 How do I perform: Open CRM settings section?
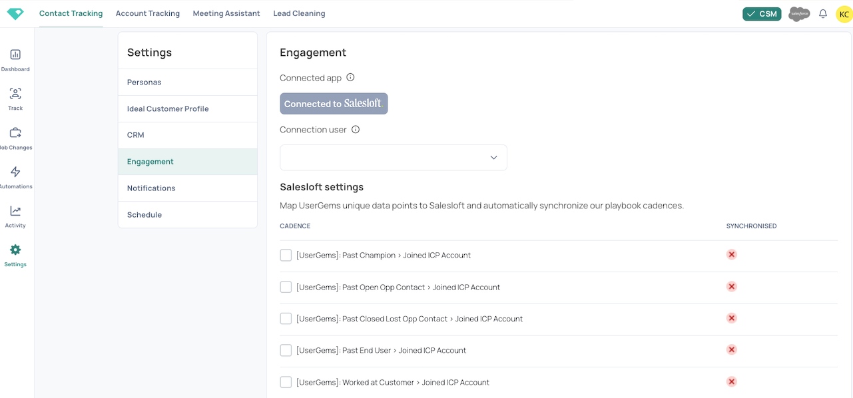188,135
